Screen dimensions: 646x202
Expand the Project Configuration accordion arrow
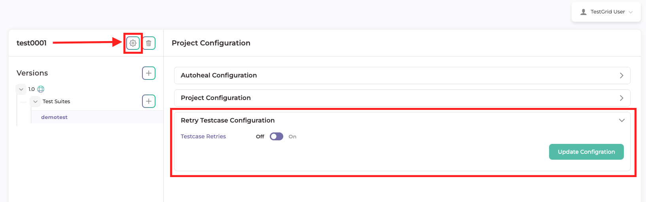[x=621, y=98]
